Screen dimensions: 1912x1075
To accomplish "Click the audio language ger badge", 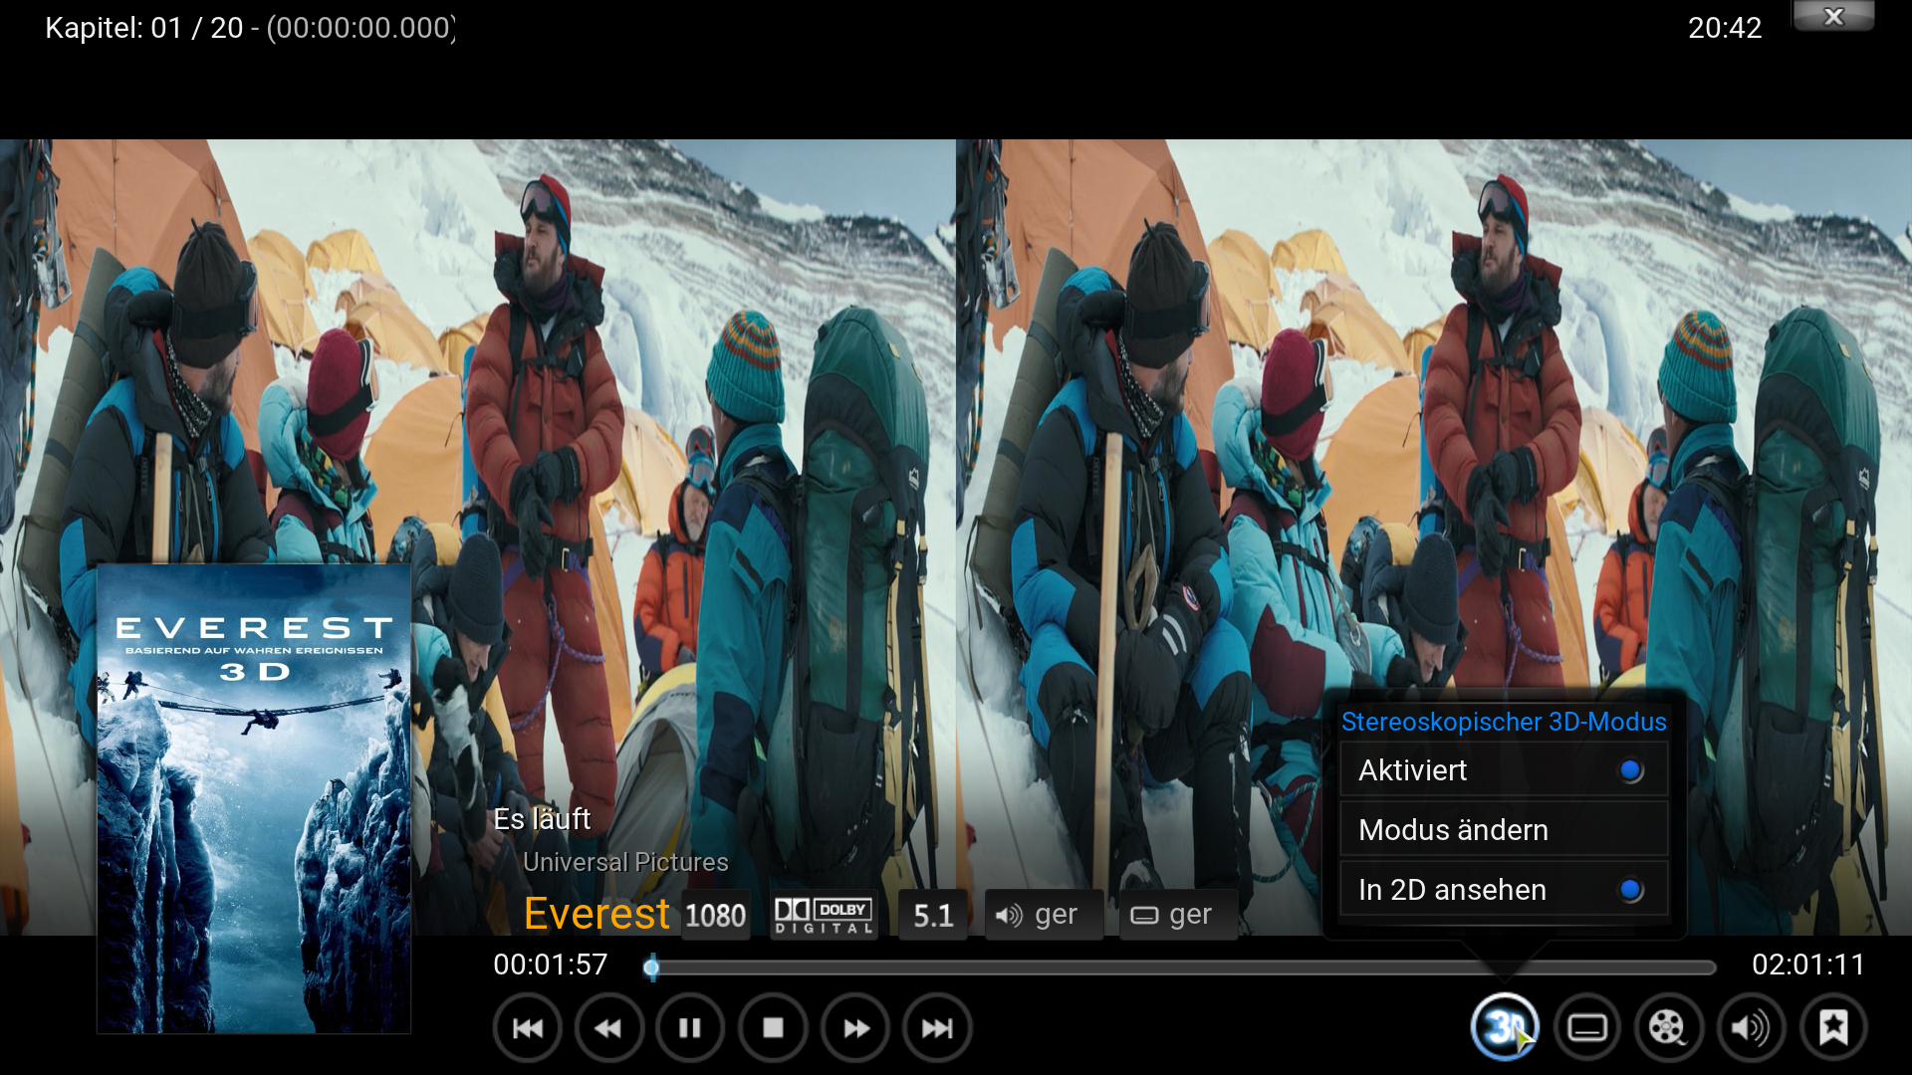I will coord(1044,915).
